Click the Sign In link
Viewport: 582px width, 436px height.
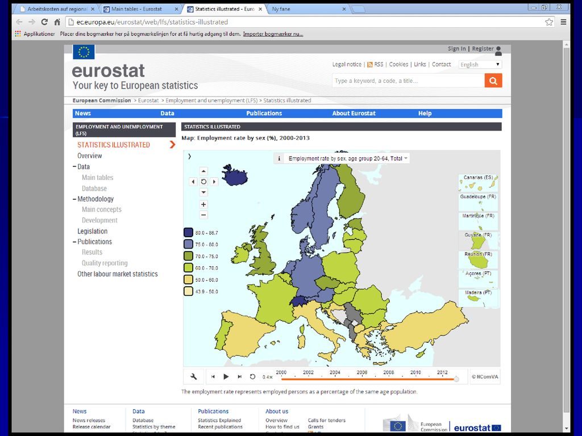pos(456,49)
